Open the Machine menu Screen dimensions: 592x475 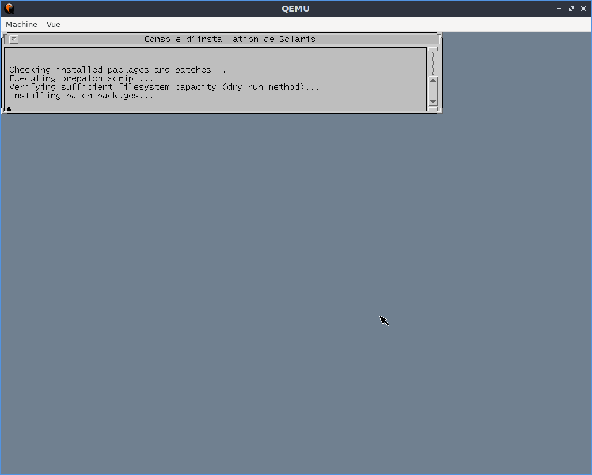[x=21, y=24]
